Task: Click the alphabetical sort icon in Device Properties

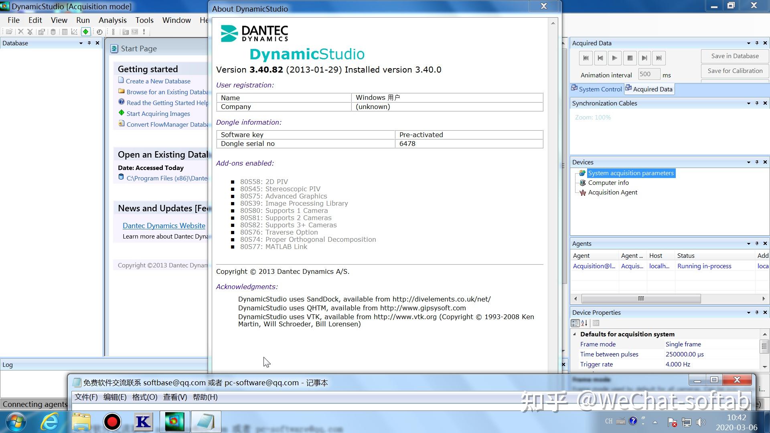Action: tap(584, 323)
